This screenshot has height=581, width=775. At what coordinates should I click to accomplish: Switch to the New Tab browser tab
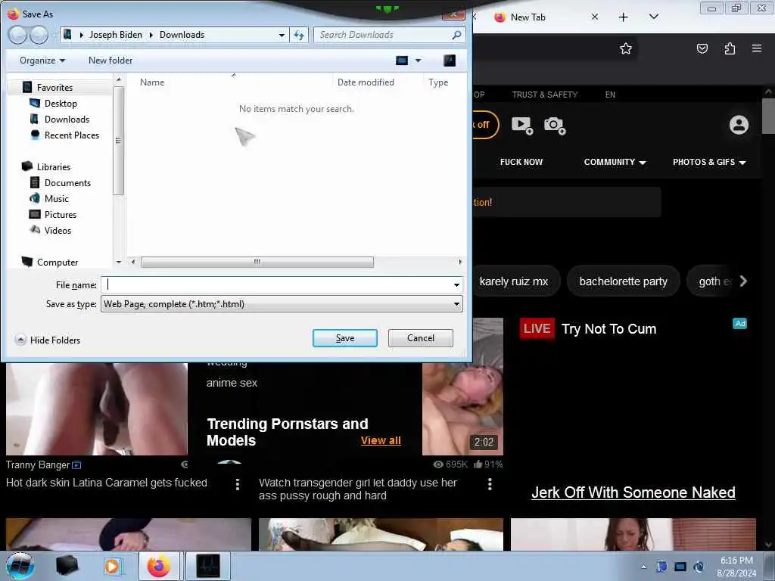(x=528, y=17)
